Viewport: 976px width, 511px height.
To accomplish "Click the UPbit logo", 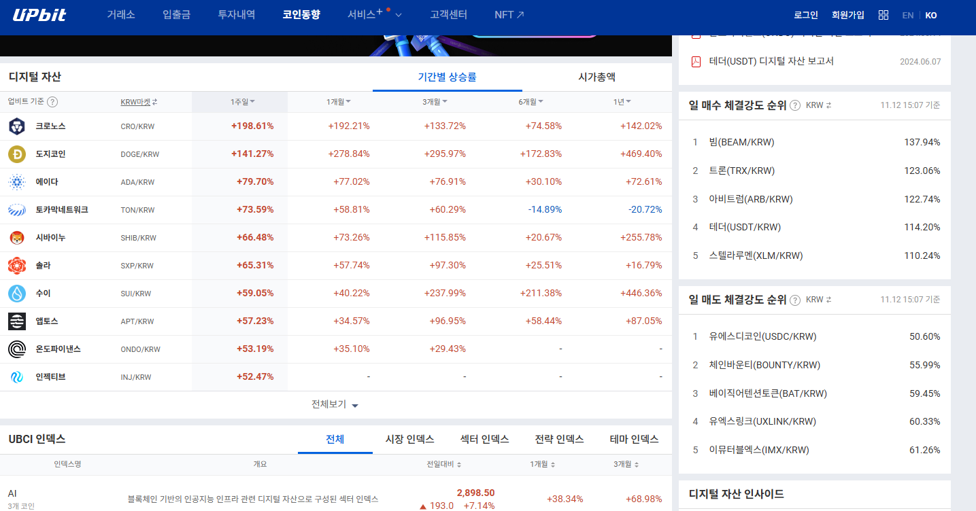I will tap(39, 15).
